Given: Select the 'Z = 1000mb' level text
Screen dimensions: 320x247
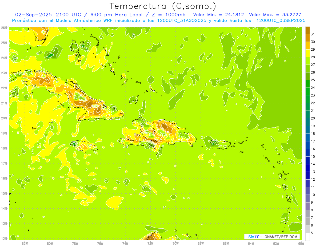Looking at the screenshot, I should (169, 15).
